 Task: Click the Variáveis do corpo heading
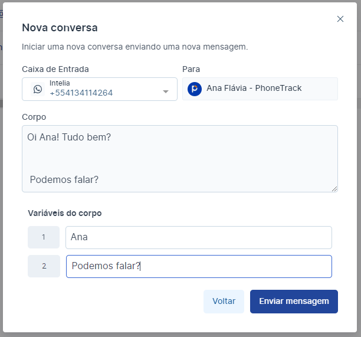(64, 213)
